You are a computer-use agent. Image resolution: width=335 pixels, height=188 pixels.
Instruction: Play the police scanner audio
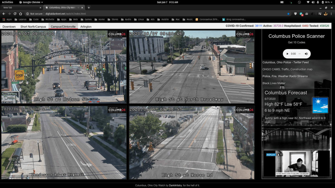click(288, 54)
